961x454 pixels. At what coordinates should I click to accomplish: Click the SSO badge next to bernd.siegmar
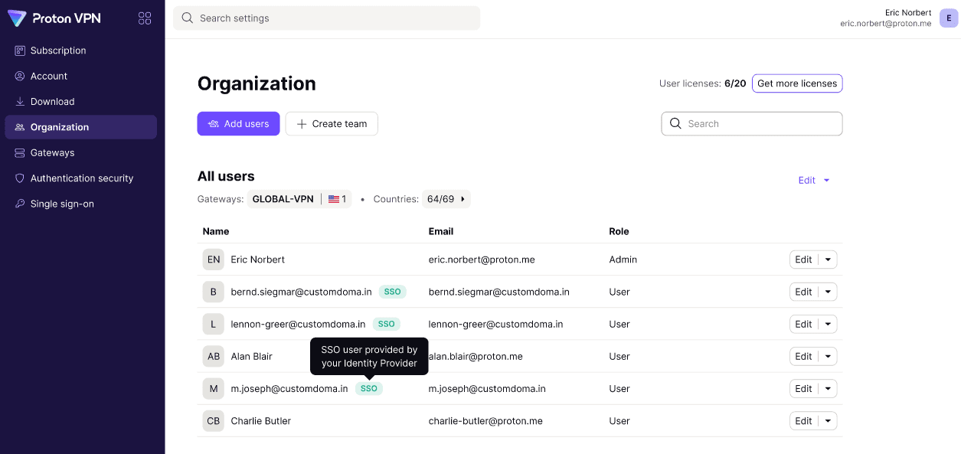coord(392,292)
